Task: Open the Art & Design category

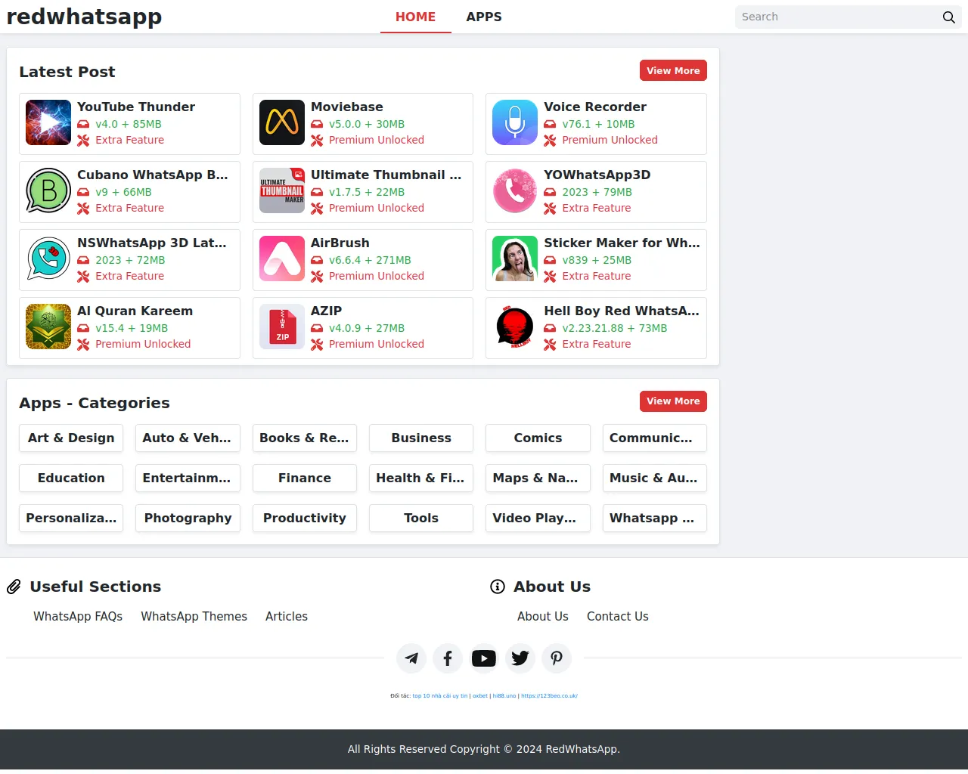Action: (x=71, y=438)
